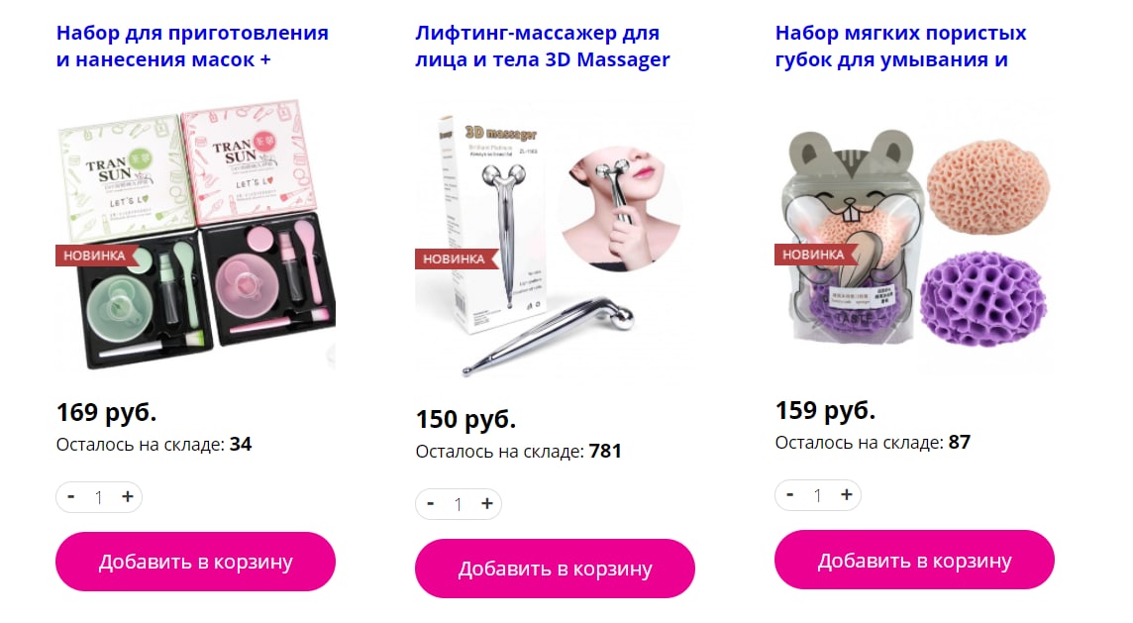Click plus button for 3D Massager quantity
The width and height of the screenshot is (1133, 623).
tap(487, 504)
